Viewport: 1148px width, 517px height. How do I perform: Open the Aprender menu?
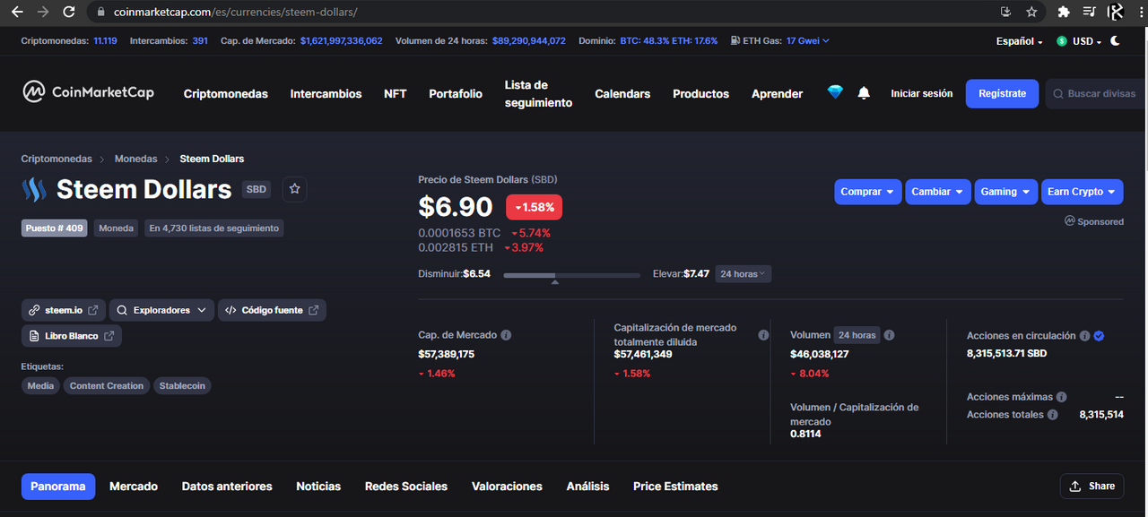pos(778,94)
